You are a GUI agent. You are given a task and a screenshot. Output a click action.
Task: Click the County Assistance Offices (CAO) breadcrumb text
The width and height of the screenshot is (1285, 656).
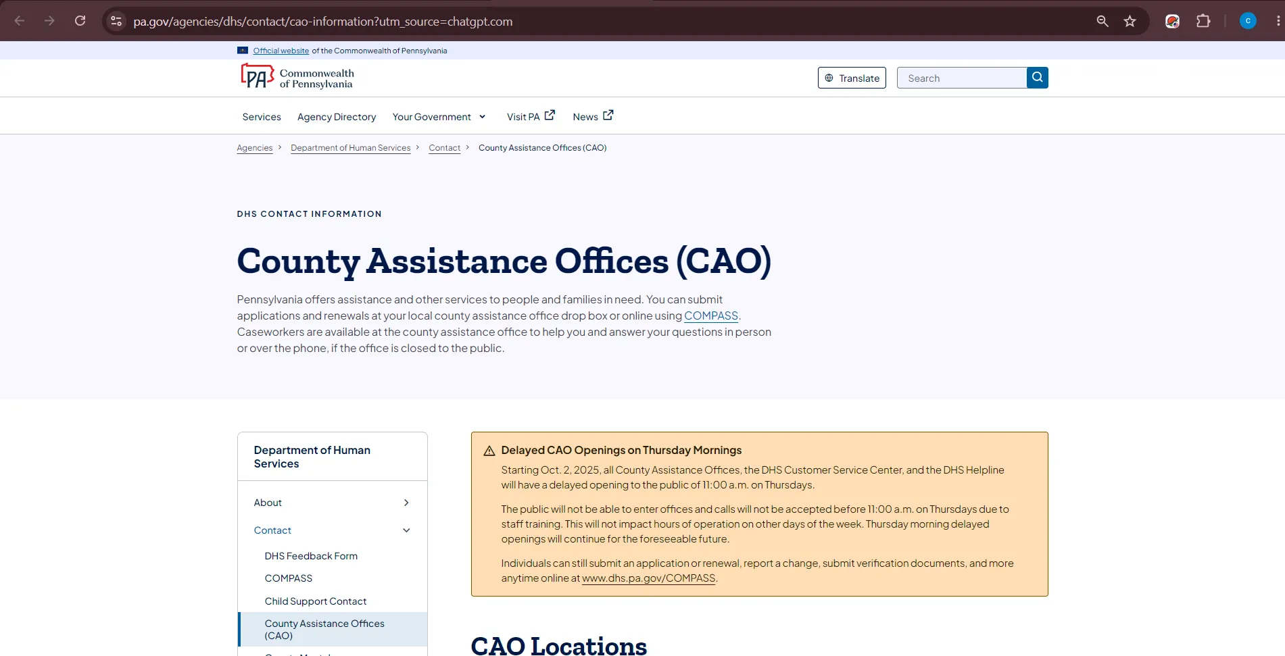(543, 148)
